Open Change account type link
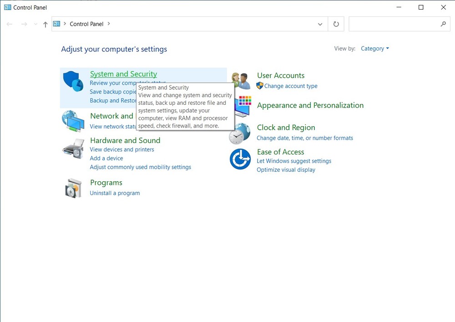The image size is (455, 322). [x=291, y=86]
